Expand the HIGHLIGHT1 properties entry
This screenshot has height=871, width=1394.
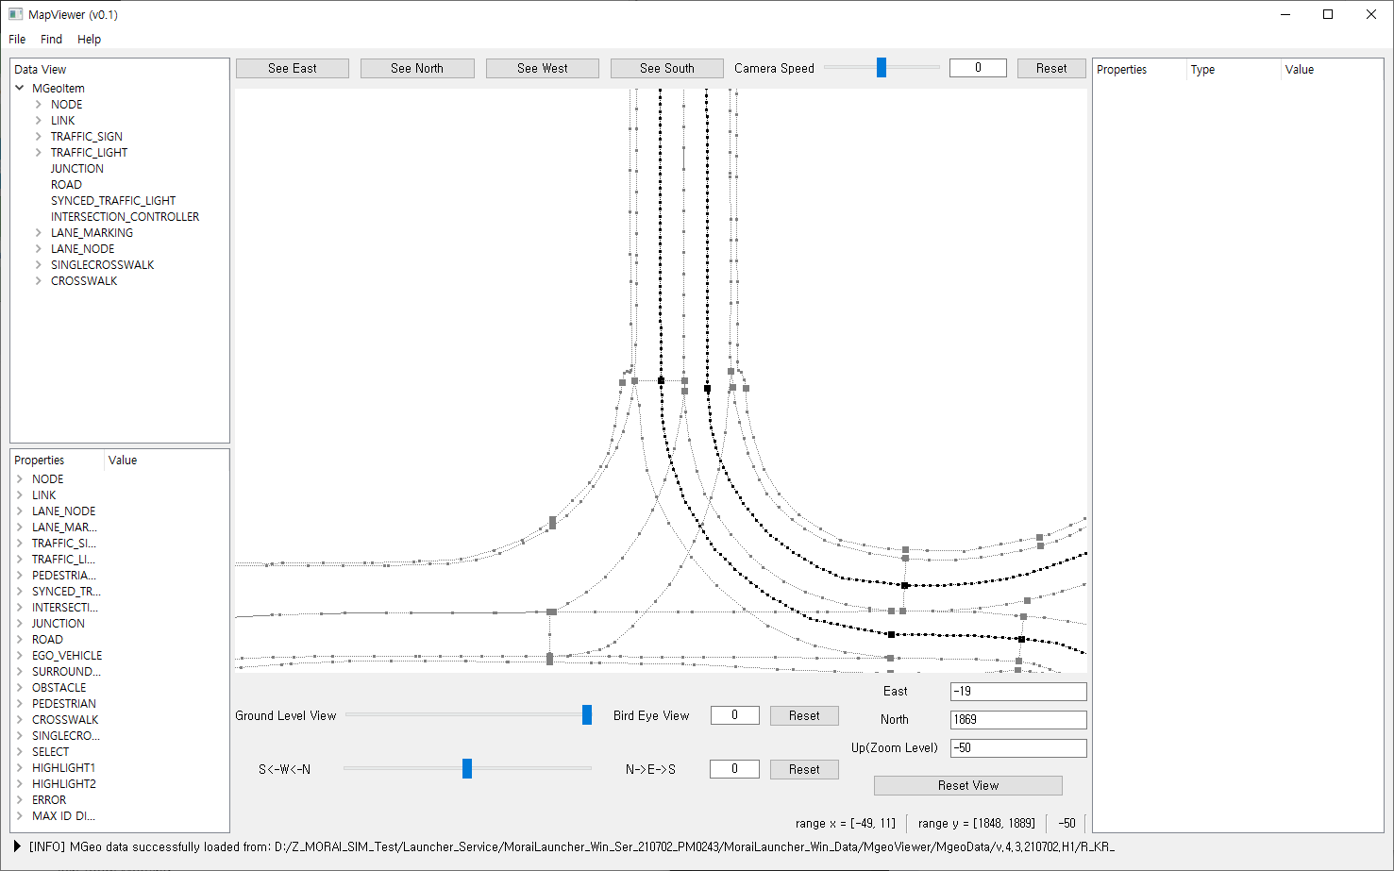pyautogui.click(x=20, y=768)
